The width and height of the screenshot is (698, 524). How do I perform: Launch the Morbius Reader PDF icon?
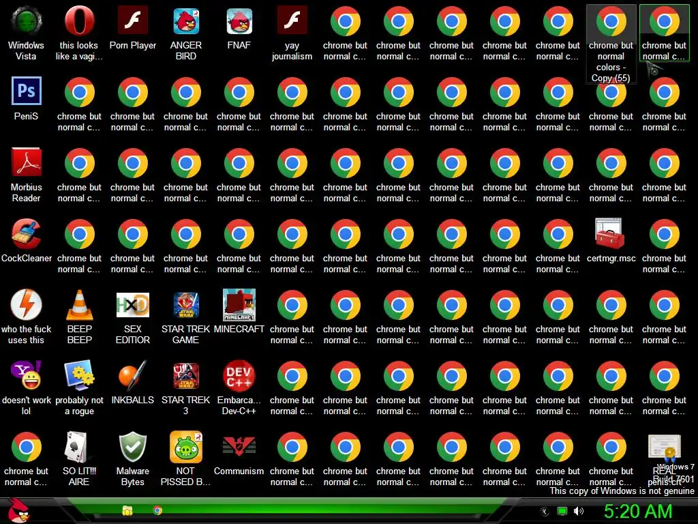tap(27, 162)
